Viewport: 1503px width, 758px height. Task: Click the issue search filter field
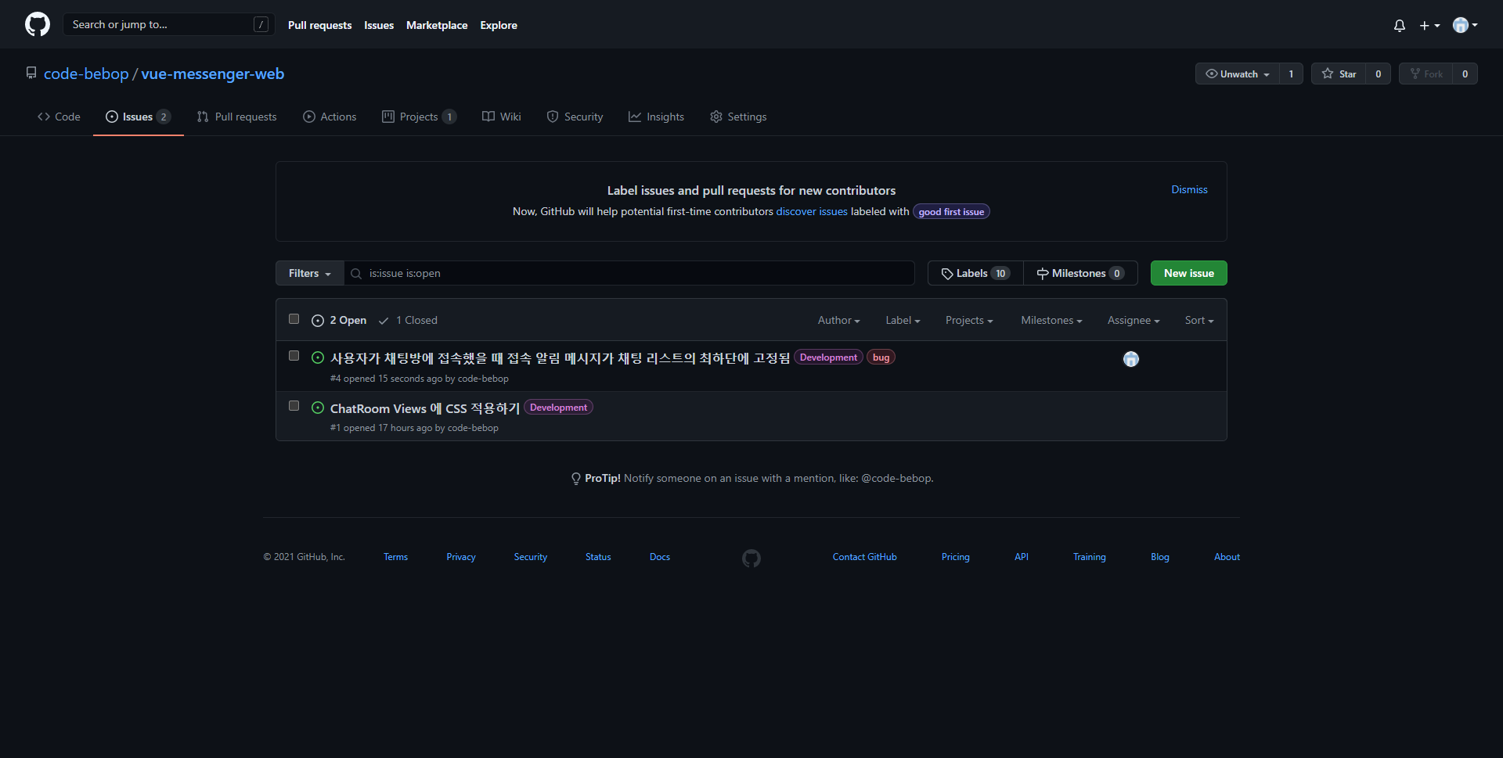(x=629, y=273)
